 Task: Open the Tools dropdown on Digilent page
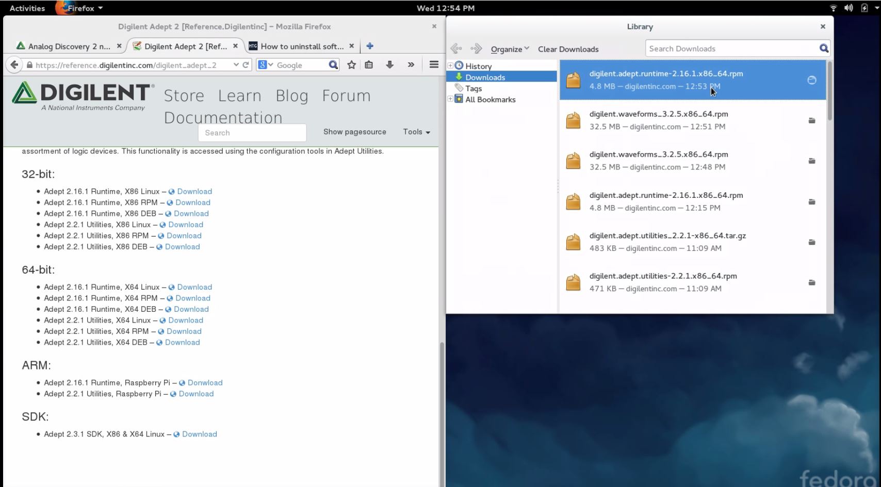(x=416, y=132)
